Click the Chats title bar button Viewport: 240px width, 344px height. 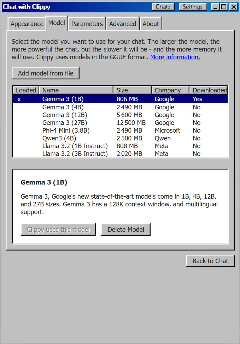click(x=163, y=7)
